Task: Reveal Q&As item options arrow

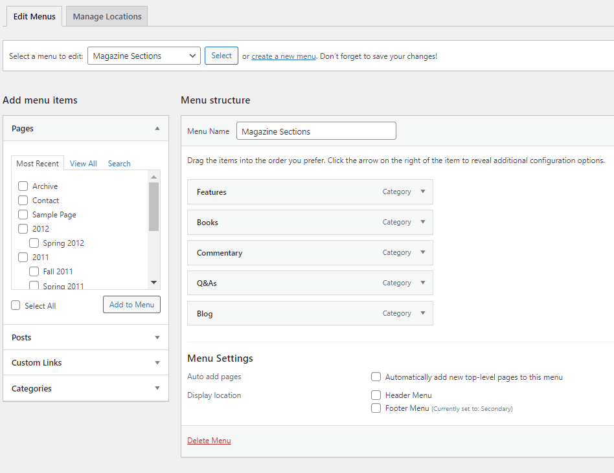Action: [422, 283]
